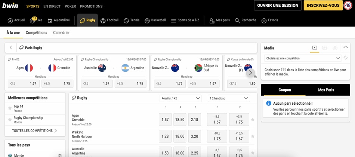Image resolution: width=355 pixels, height=157 pixels.
Task: Click OUVRIR UNE SESSION button
Action: (x=278, y=6)
